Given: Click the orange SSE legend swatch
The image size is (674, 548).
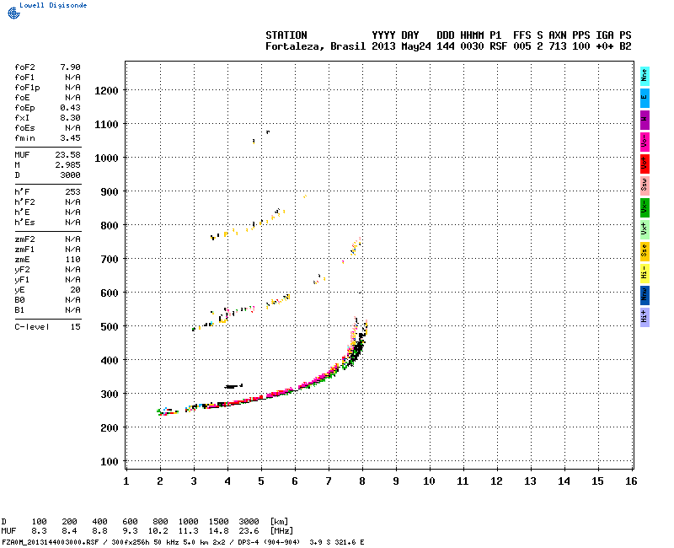Looking at the screenshot, I should pos(645,251).
